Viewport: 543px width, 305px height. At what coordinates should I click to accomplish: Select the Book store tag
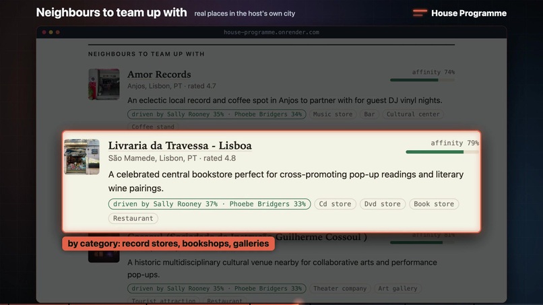tap(434, 204)
